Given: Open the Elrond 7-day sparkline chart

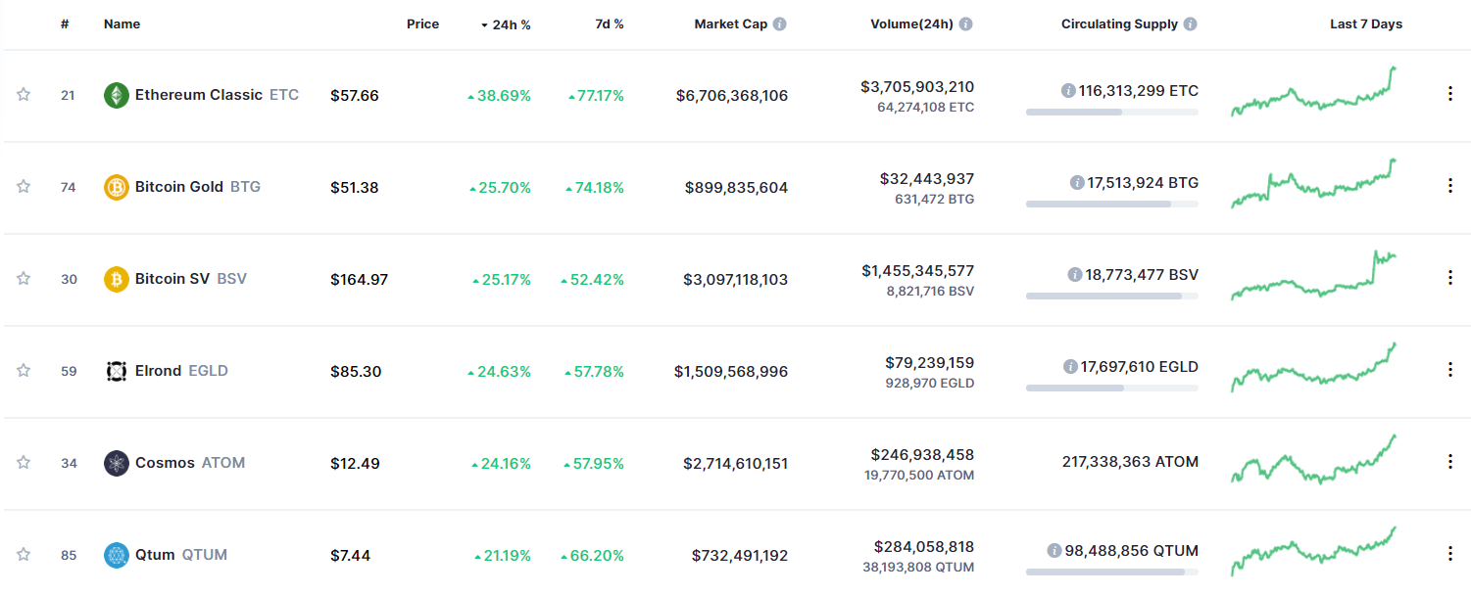Looking at the screenshot, I should [1314, 368].
